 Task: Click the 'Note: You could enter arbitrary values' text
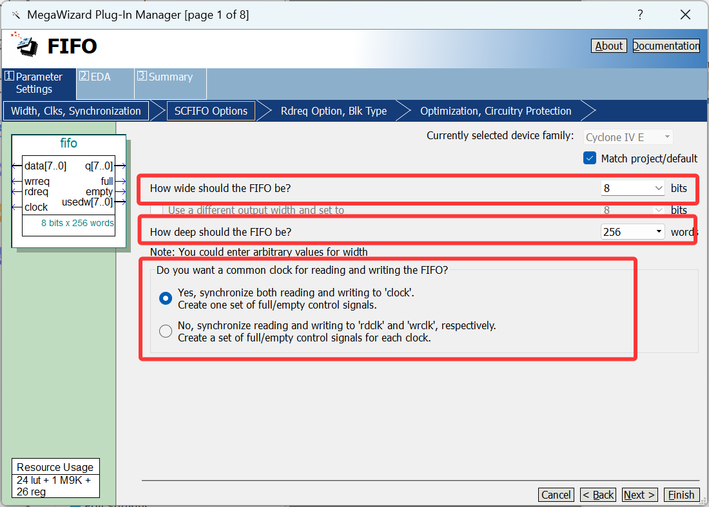click(x=258, y=252)
